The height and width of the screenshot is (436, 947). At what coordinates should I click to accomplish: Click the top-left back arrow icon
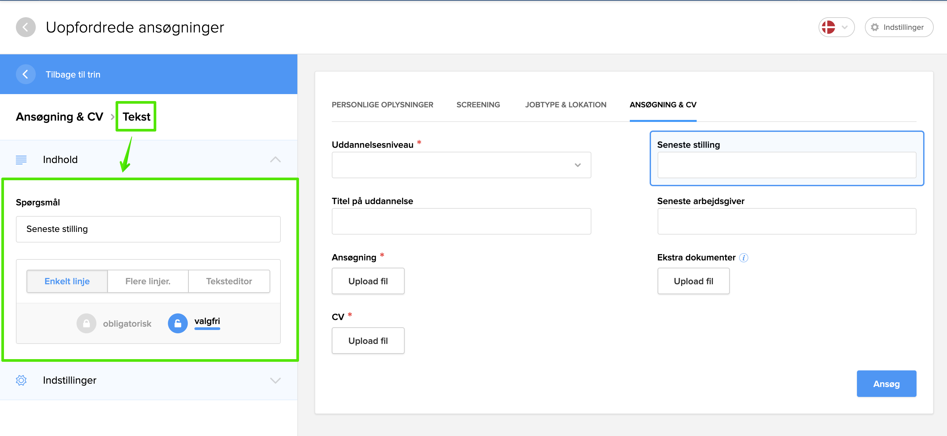[x=25, y=27]
